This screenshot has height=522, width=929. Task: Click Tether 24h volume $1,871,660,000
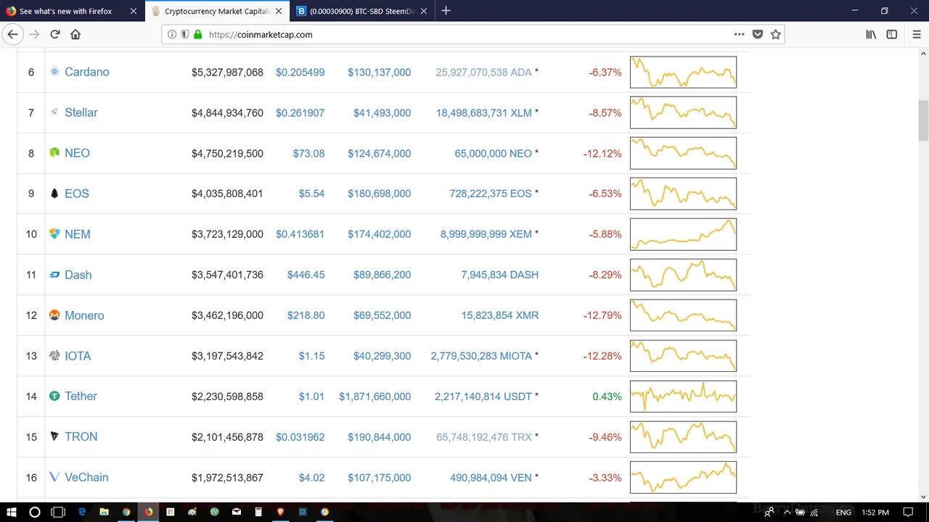(375, 397)
